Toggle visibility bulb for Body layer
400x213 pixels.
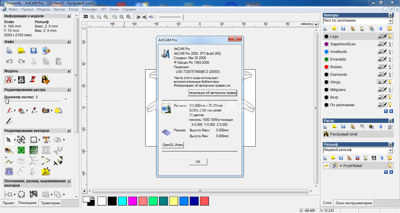tap(390, 97)
